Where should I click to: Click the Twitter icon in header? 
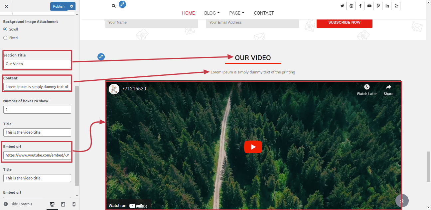(342, 6)
